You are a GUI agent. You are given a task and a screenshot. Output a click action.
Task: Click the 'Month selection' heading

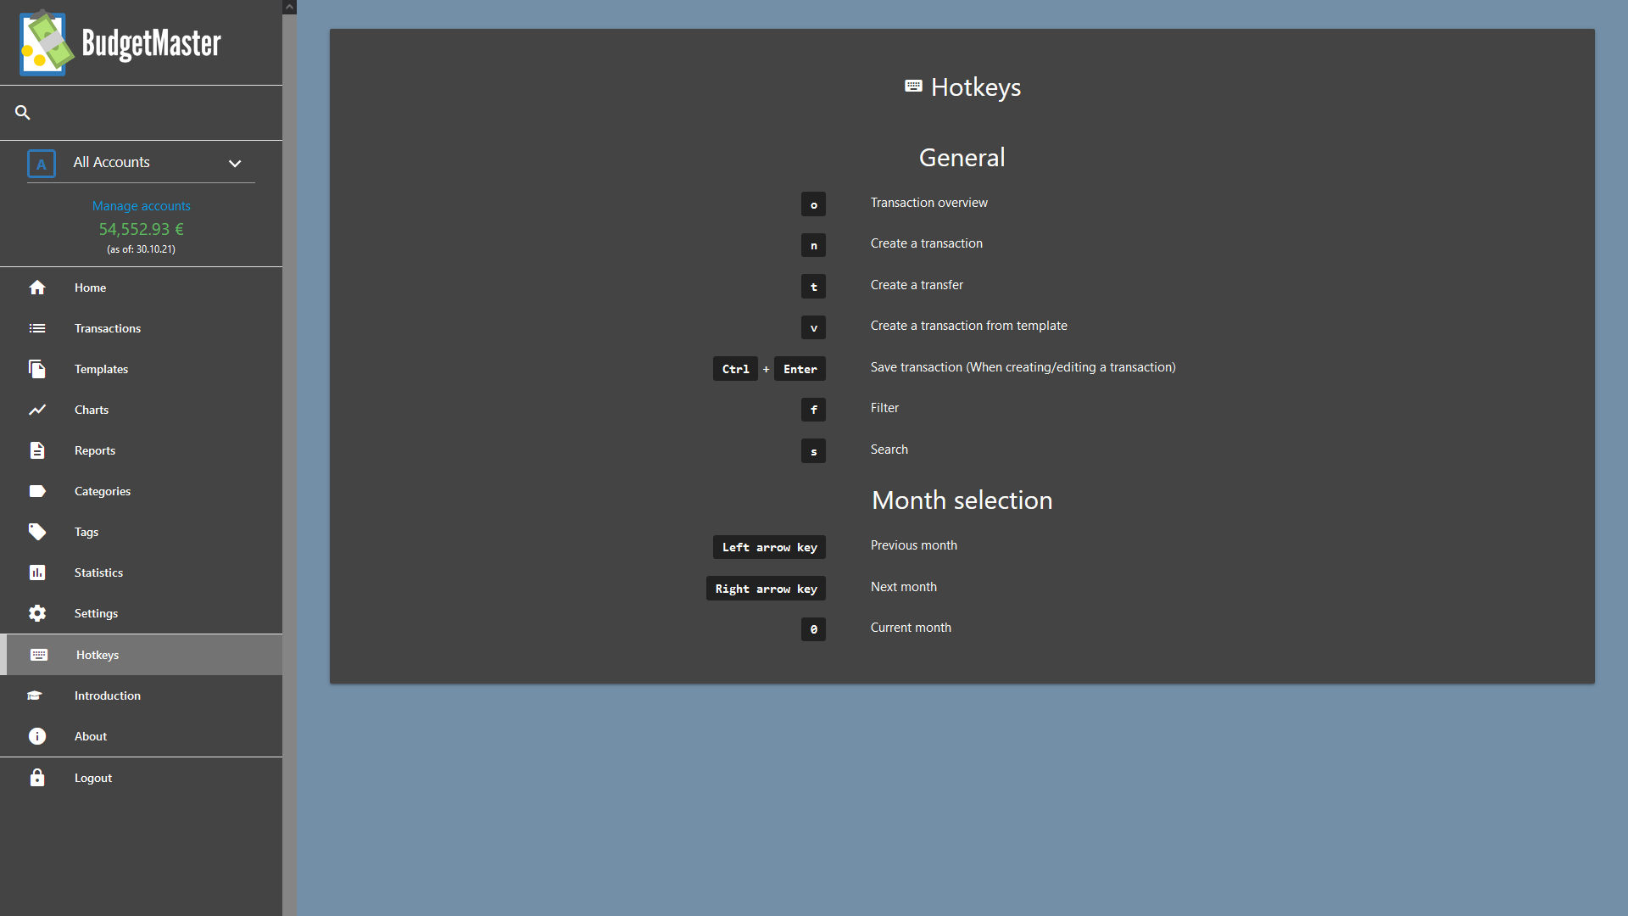pos(962,500)
